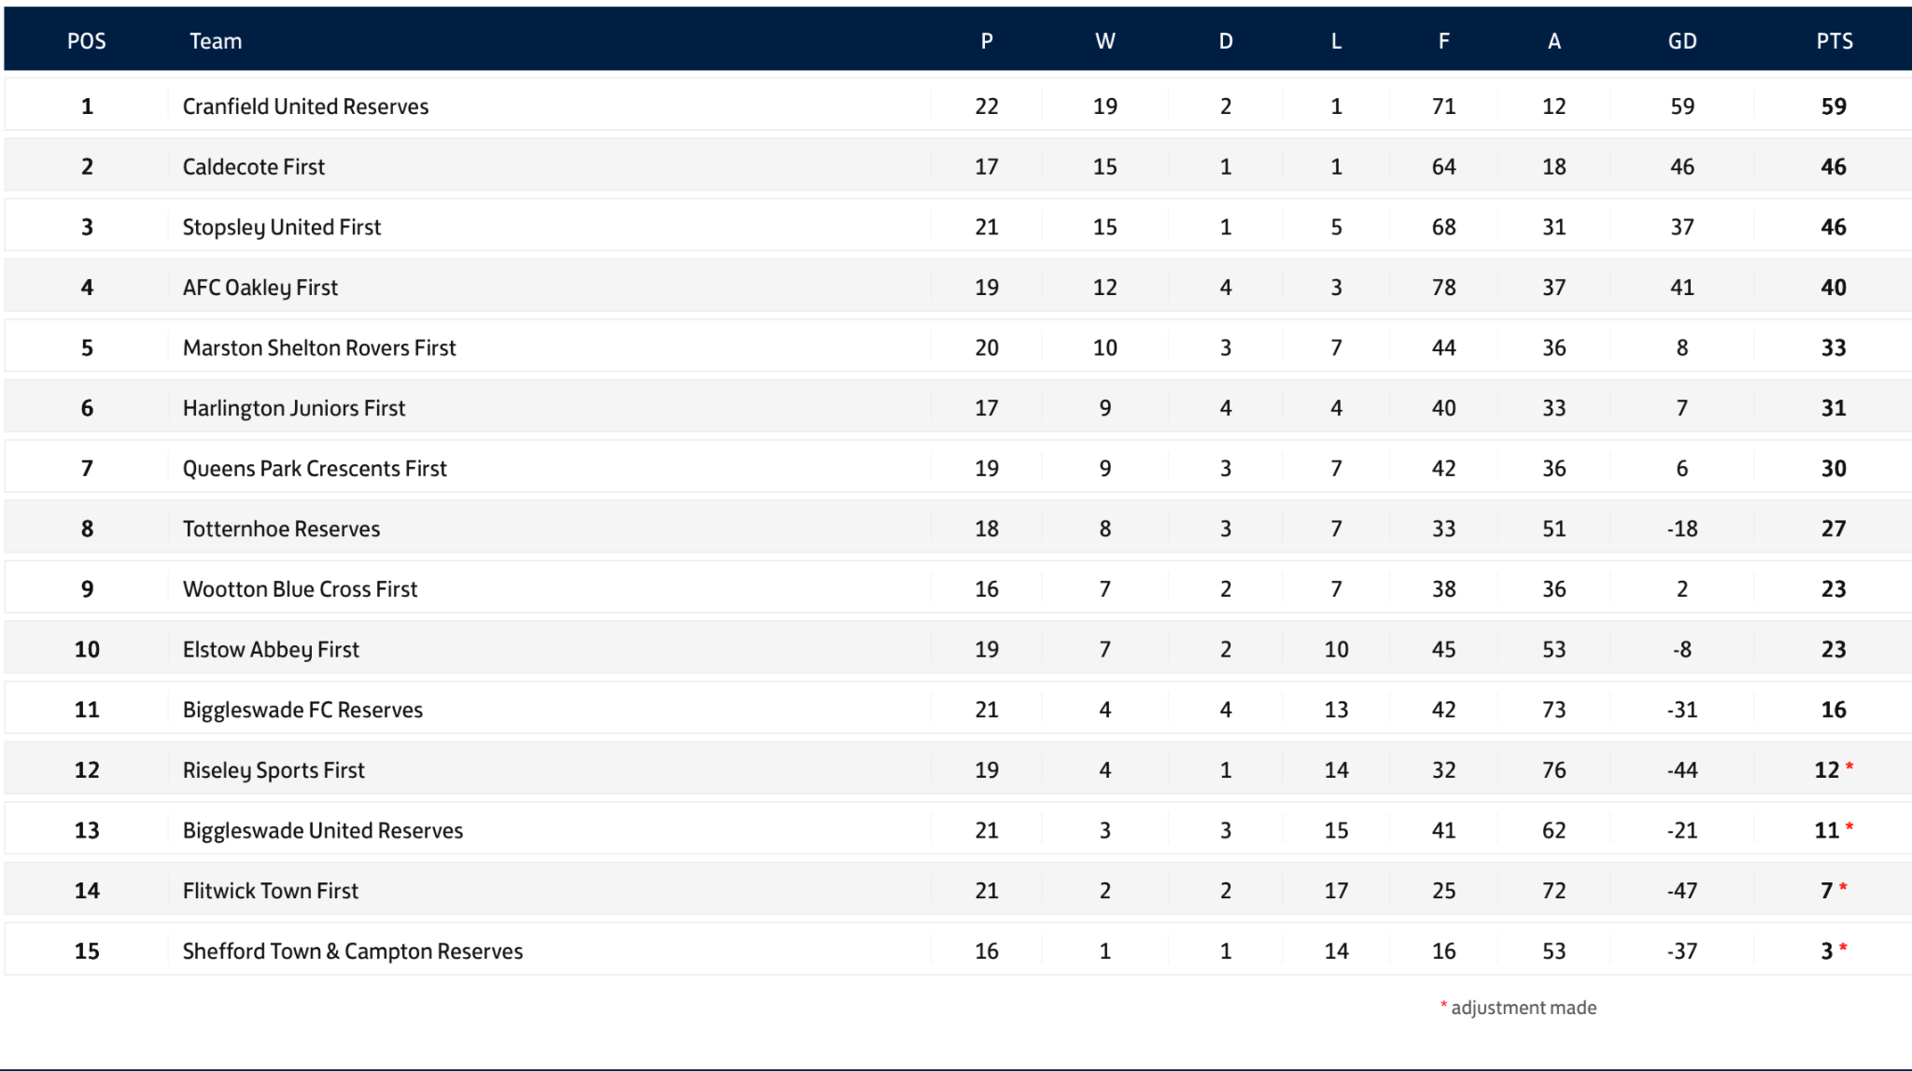Click the red asterisk beside Flitwick Town points
This screenshot has width=1912, height=1071.
1843,888
